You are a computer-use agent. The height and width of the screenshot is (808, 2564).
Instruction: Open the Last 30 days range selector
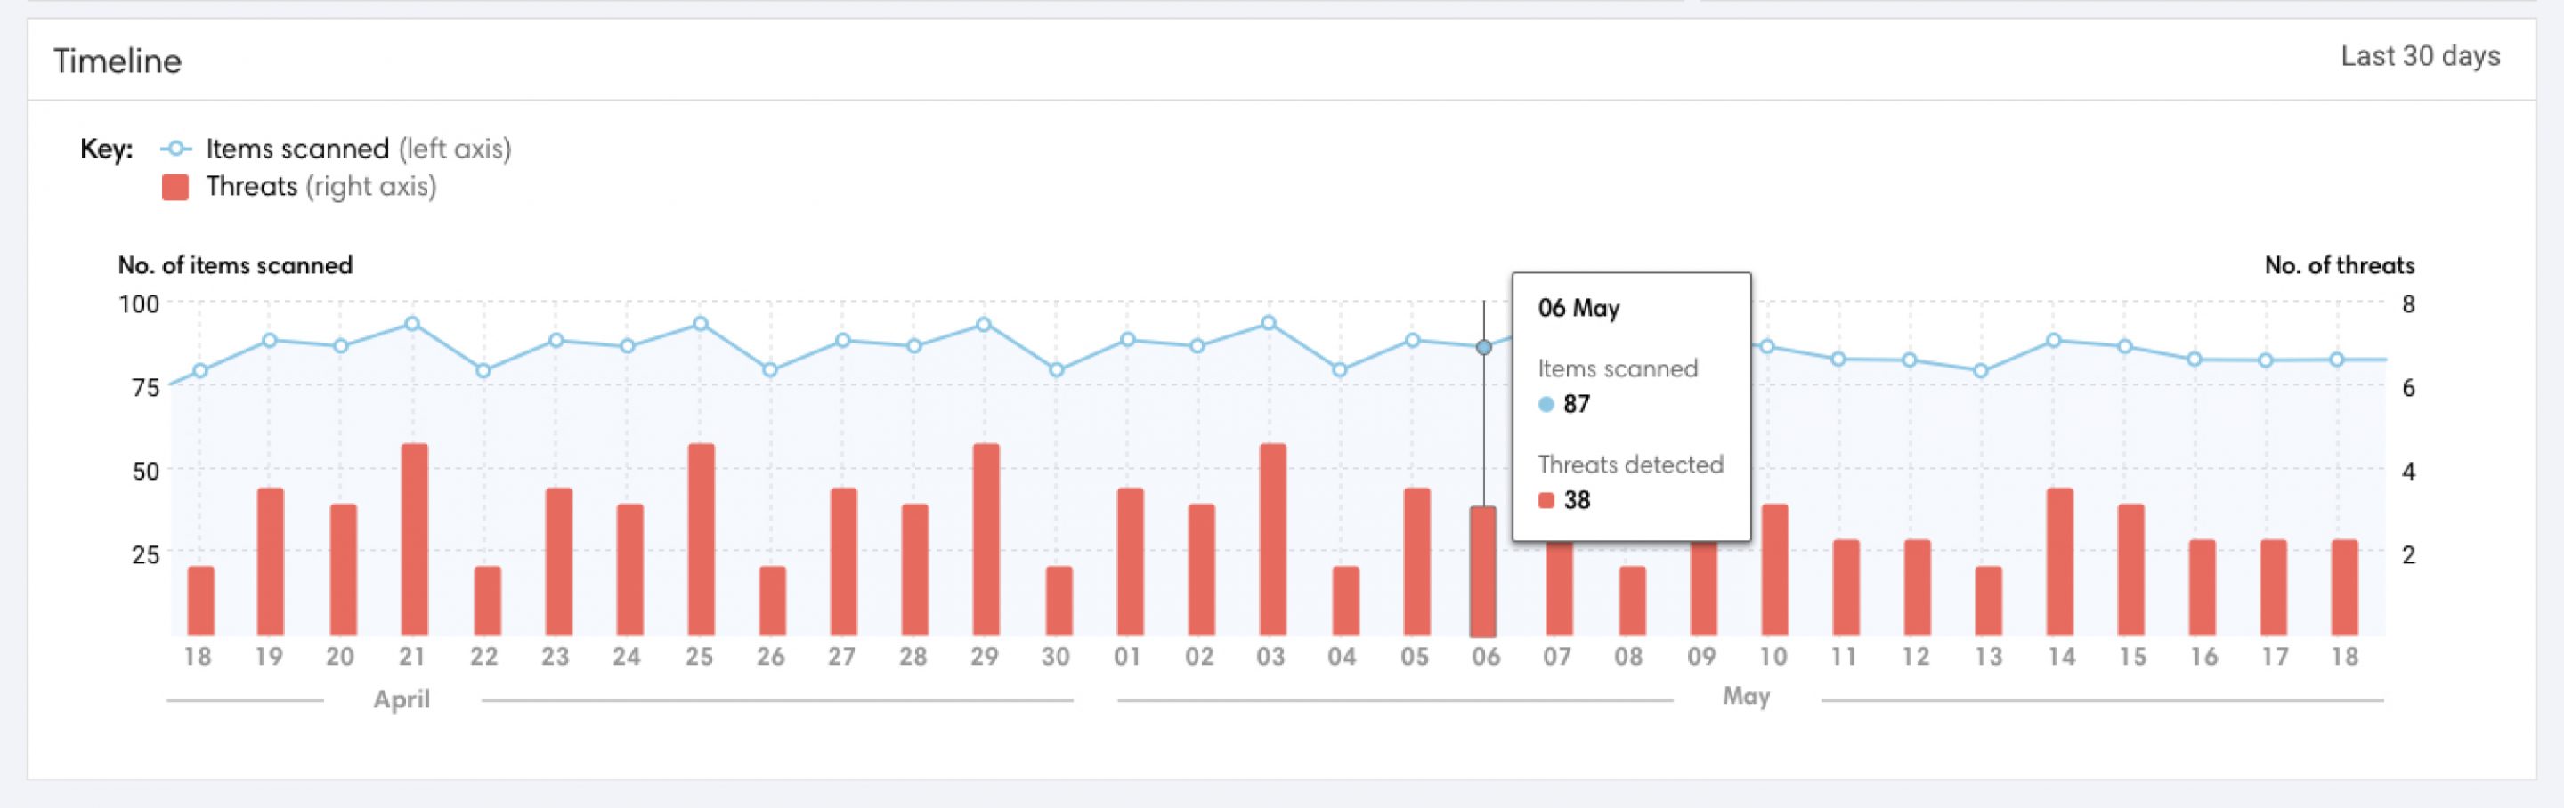[x=2419, y=57]
